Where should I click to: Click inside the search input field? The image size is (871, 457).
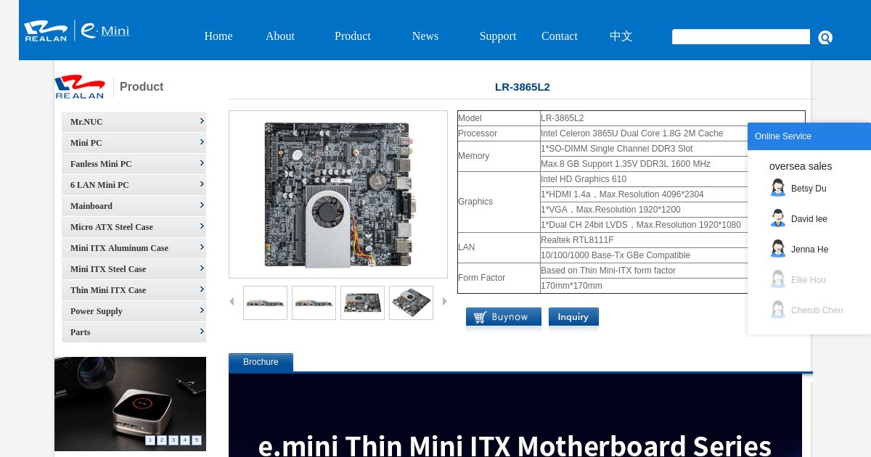point(741,37)
